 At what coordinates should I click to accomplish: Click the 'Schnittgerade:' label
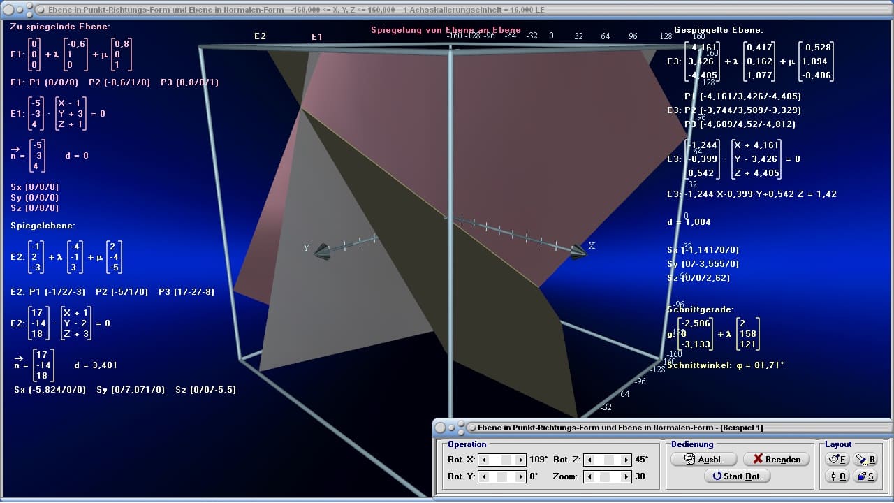(x=701, y=309)
